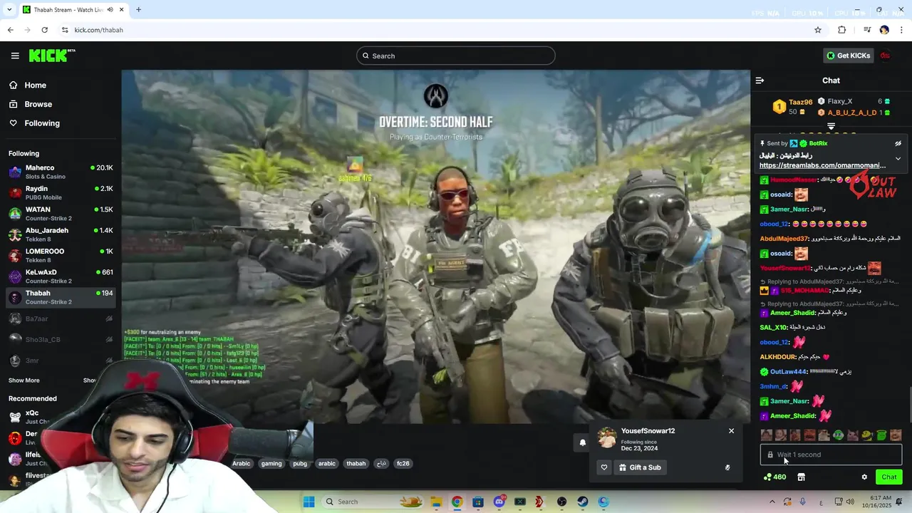Screen dimensions: 912x513
Task: Select the first emote in the emote row
Action: coord(767,435)
